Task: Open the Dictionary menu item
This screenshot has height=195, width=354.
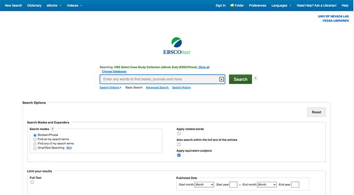Action: pyautogui.click(x=34, y=5)
